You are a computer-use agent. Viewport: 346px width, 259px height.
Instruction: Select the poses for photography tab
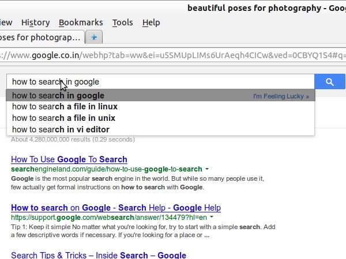pos(42,37)
